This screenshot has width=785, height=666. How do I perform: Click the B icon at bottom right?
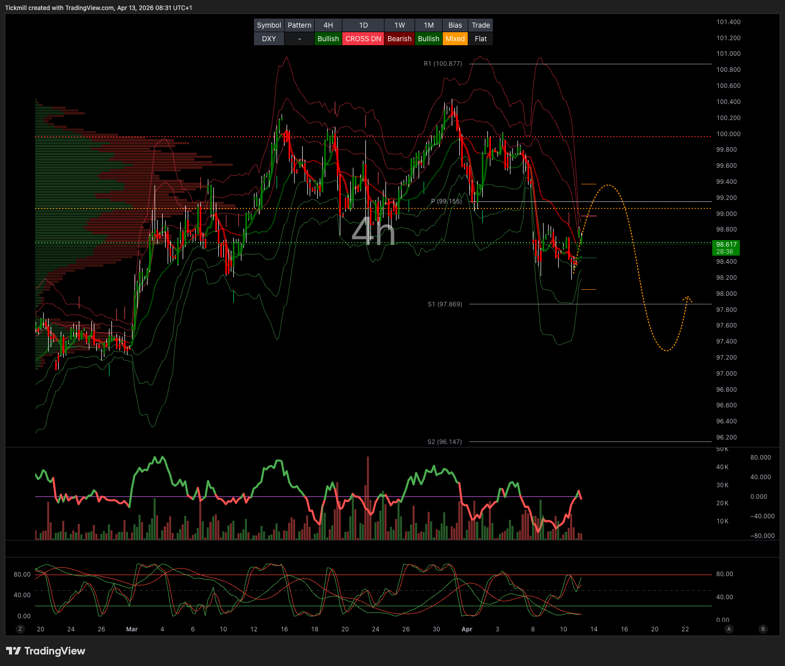point(763,629)
